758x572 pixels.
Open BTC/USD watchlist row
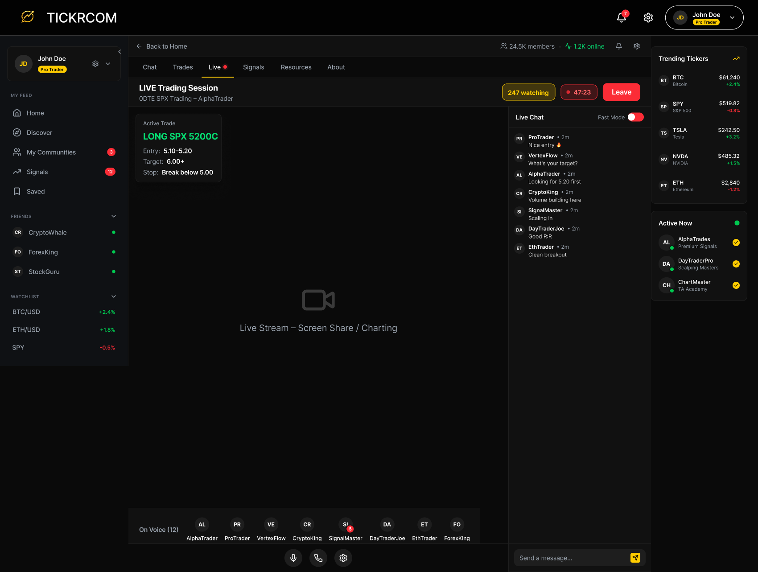[64, 312]
